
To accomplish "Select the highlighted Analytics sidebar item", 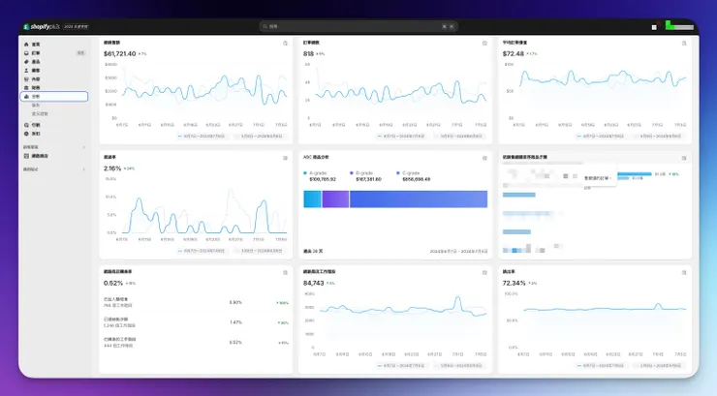I will click(x=54, y=97).
